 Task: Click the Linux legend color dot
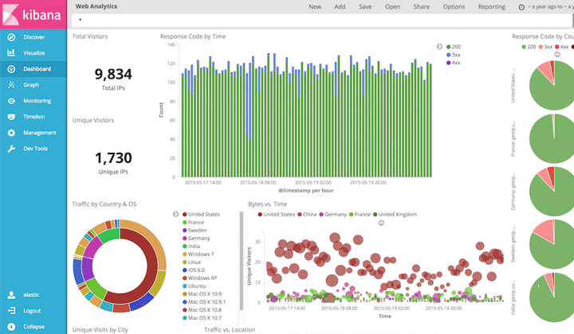point(185,262)
